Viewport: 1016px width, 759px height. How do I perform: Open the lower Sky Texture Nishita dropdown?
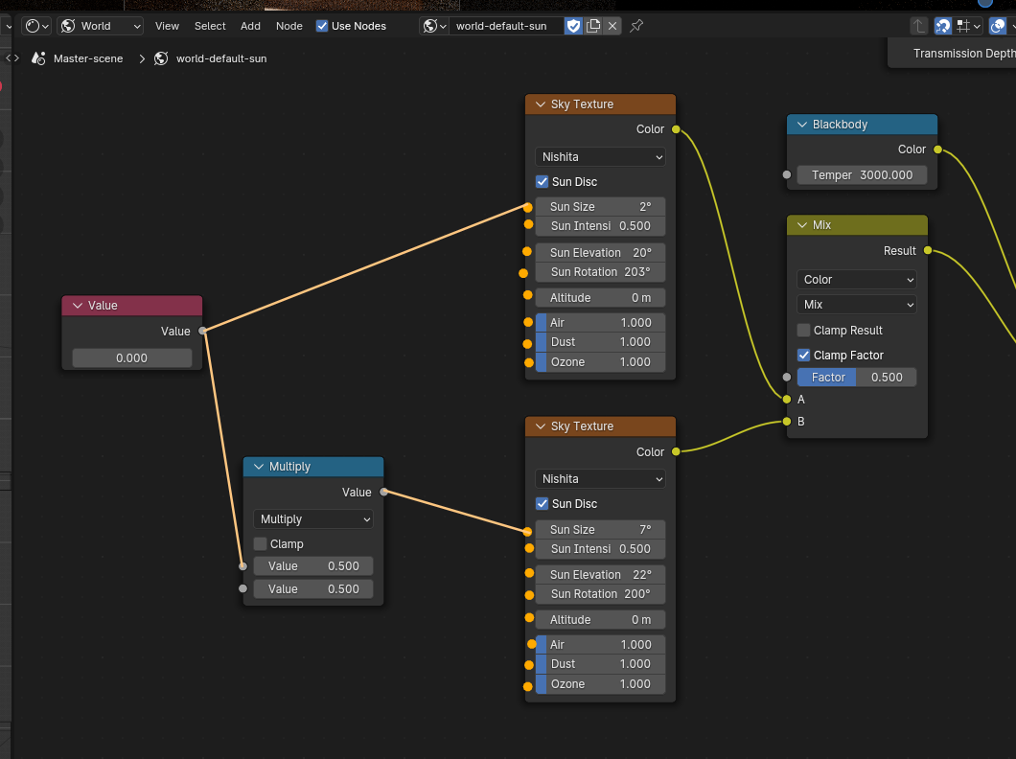[600, 479]
